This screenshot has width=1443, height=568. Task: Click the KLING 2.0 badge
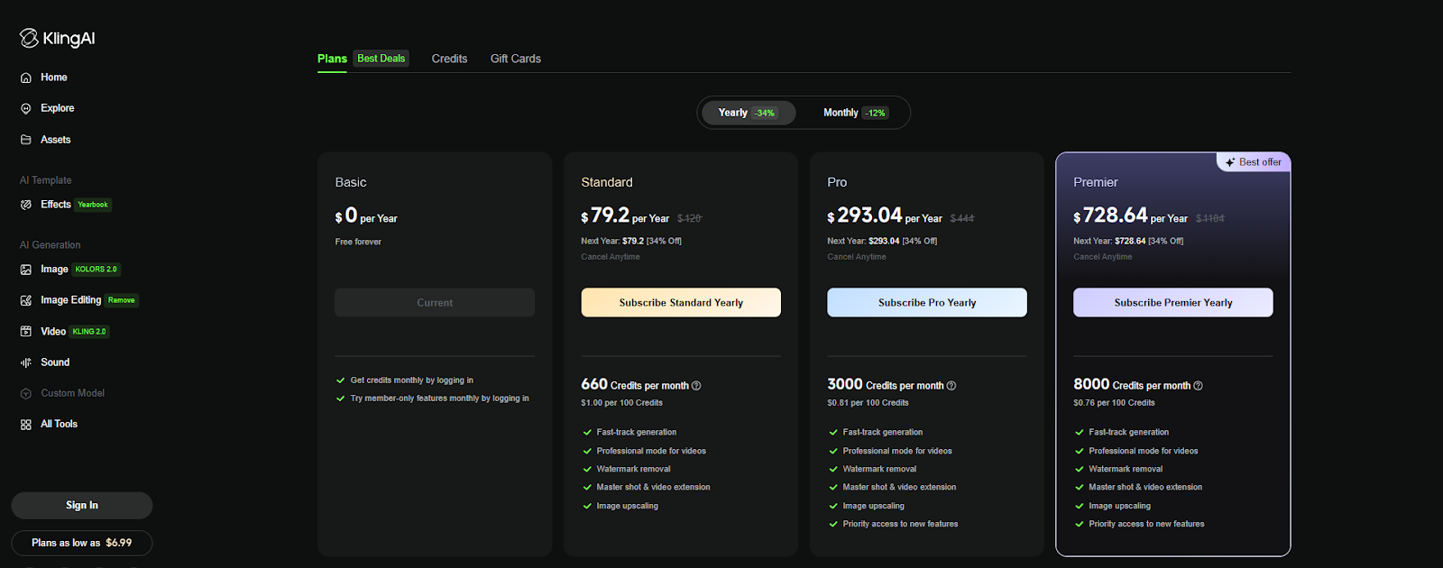pos(89,332)
